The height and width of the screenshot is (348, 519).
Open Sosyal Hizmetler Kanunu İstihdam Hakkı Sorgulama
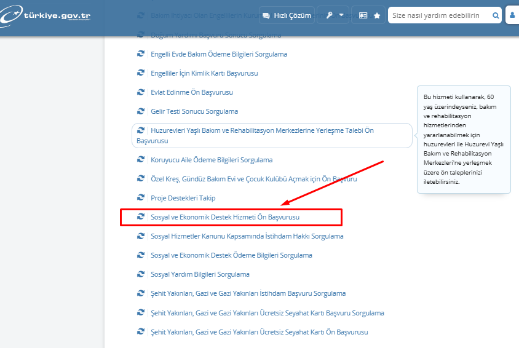click(x=247, y=236)
